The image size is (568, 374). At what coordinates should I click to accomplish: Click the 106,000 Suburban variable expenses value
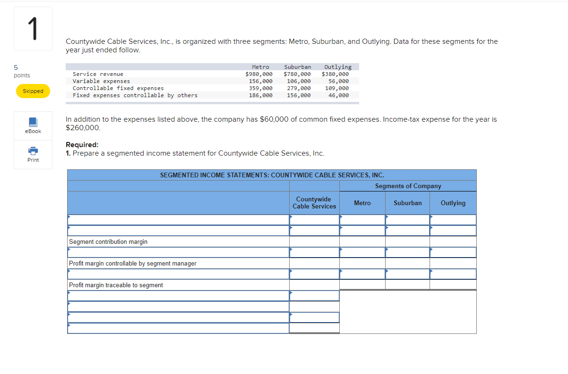(299, 81)
